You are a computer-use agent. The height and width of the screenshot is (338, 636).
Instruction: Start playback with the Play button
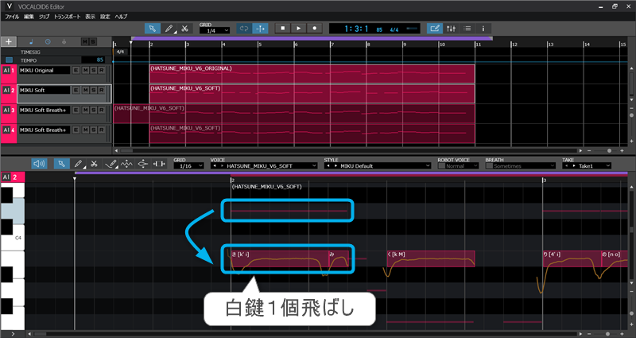coord(299,29)
